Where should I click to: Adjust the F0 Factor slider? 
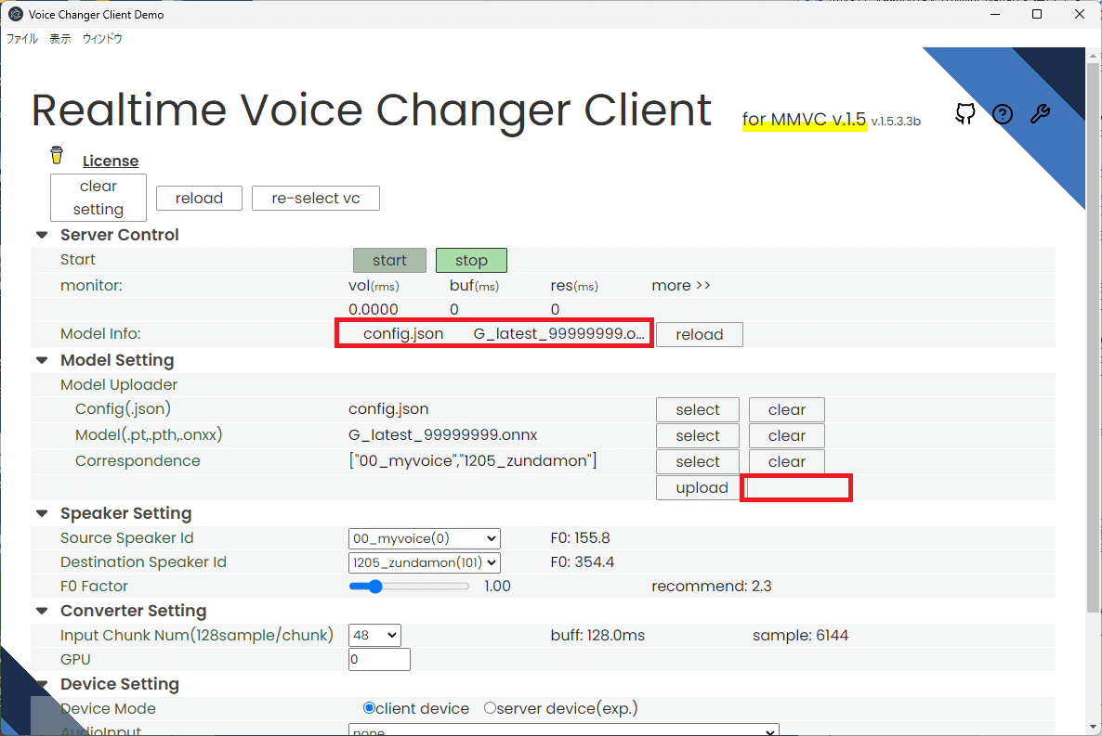[408, 587]
